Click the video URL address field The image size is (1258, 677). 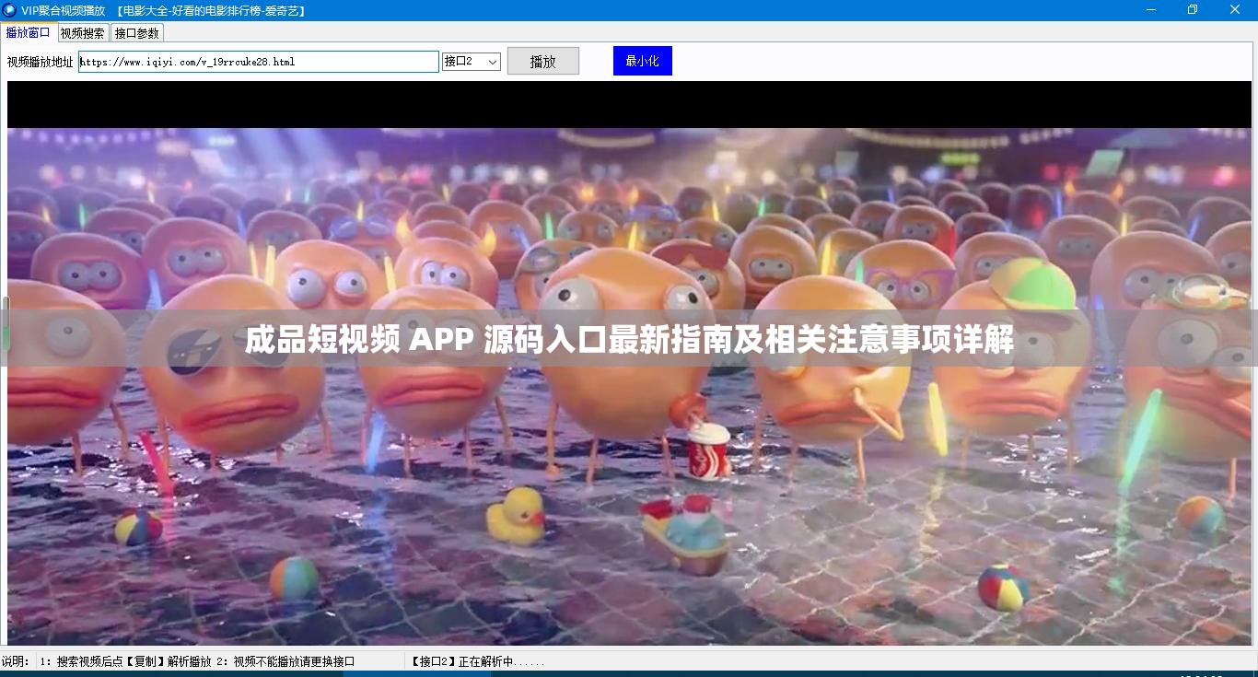pyautogui.click(x=258, y=62)
